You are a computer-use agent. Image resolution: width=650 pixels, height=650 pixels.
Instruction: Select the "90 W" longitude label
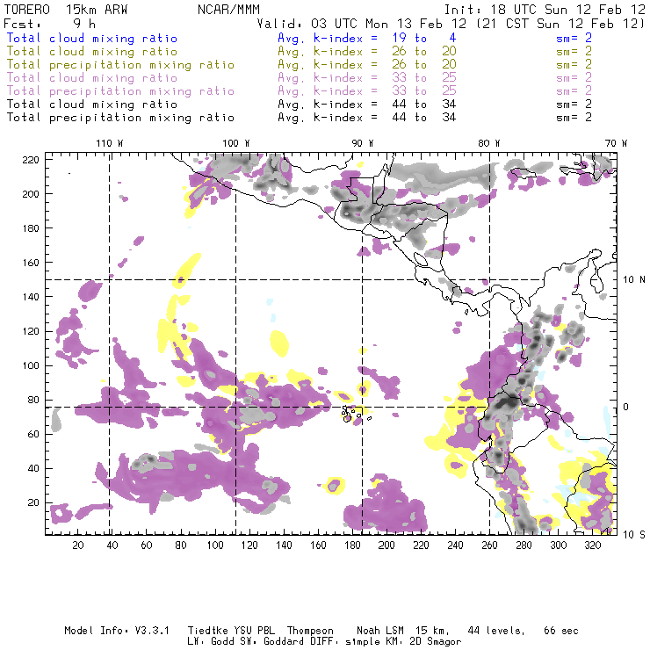[x=363, y=143]
